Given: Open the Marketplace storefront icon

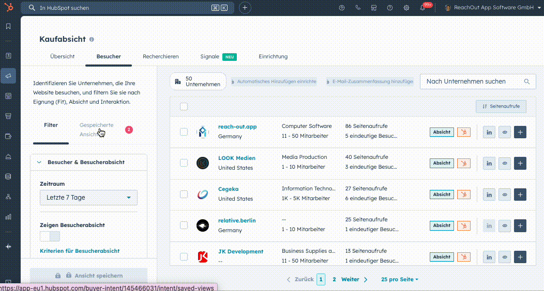Looking at the screenshot, I should pyautogui.click(x=373, y=8).
